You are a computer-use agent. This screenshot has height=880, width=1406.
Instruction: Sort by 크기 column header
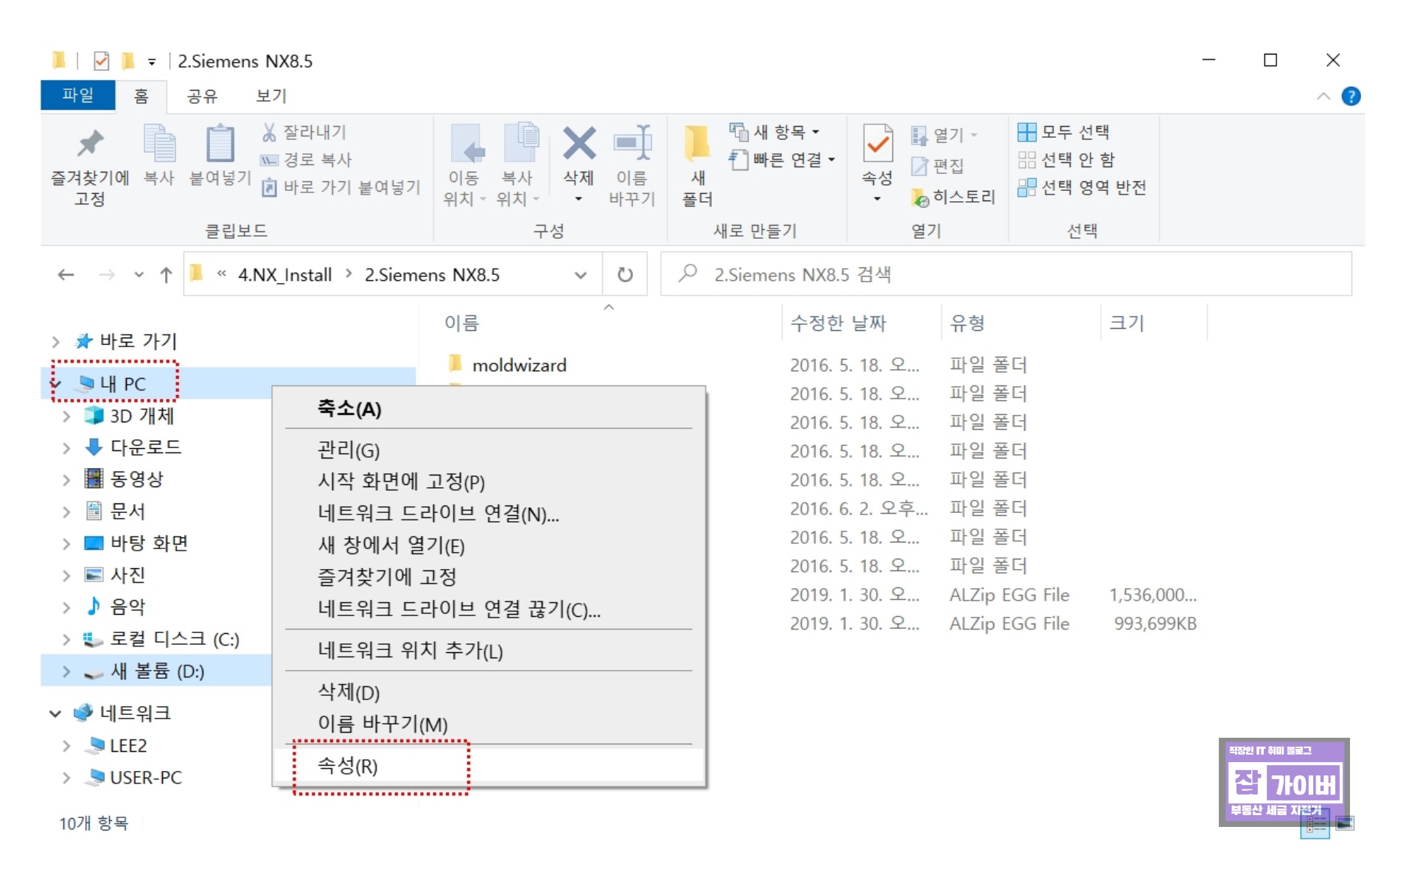(x=1127, y=323)
